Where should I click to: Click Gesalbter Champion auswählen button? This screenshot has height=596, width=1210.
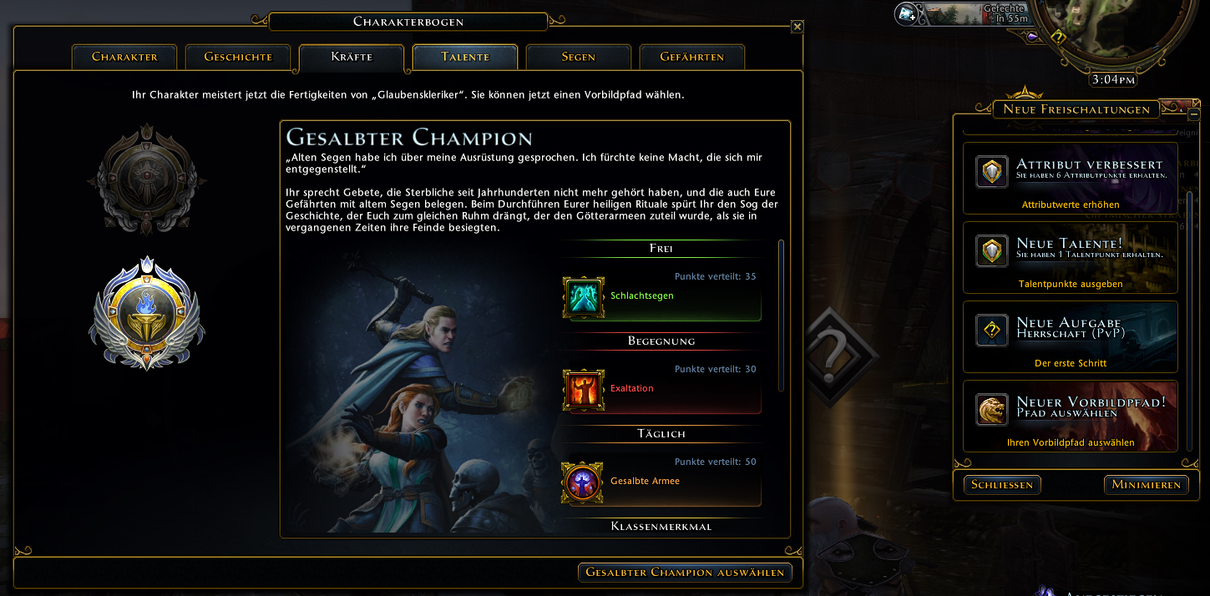point(685,572)
